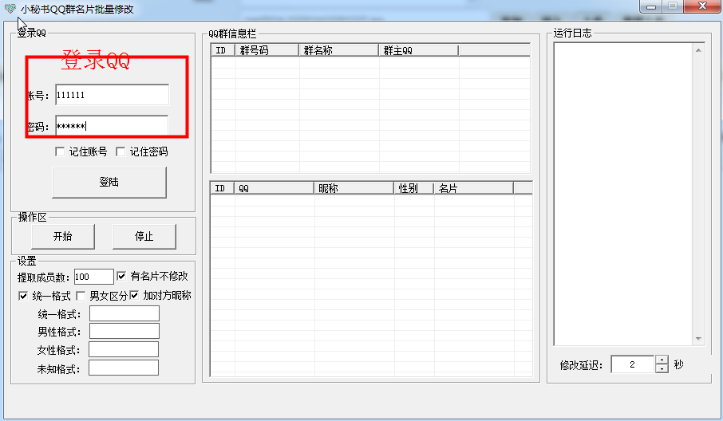Toggle the 有名片不修改 checkbox
The image size is (723, 421).
coord(121,276)
